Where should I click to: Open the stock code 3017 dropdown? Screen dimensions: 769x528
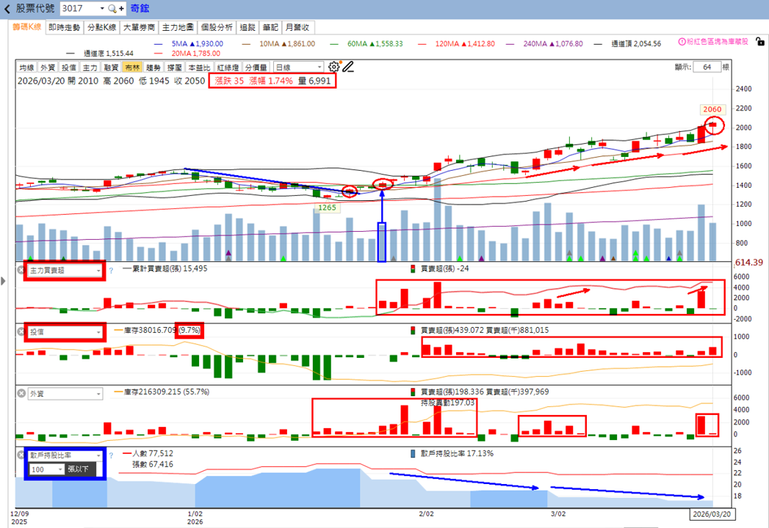102,8
